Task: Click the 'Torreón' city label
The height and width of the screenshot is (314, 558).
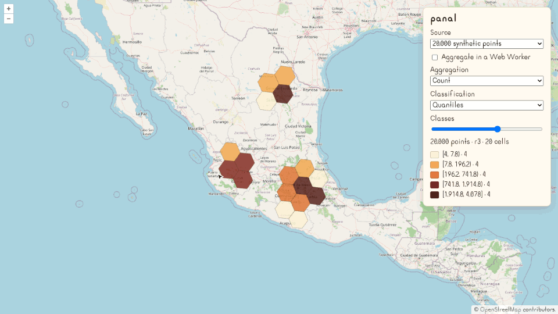Action: click(238, 98)
